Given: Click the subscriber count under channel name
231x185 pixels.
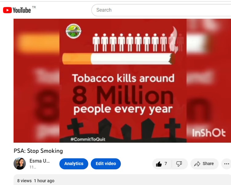Looking at the screenshot, I should coord(33,167).
